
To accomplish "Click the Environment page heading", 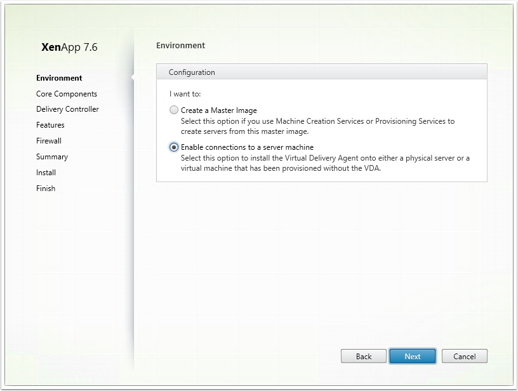I will 180,46.
